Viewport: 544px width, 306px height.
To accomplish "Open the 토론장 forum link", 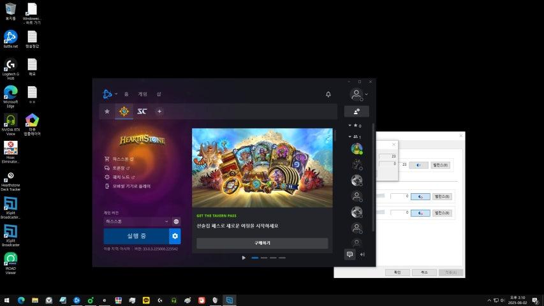I will (x=117, y=168).
